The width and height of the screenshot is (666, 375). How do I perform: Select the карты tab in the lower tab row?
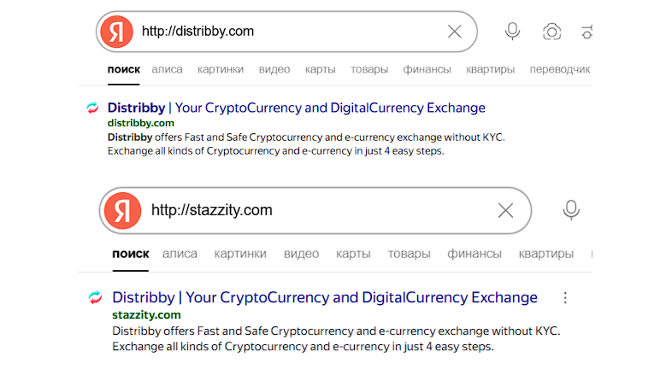[x=353, y=254]
